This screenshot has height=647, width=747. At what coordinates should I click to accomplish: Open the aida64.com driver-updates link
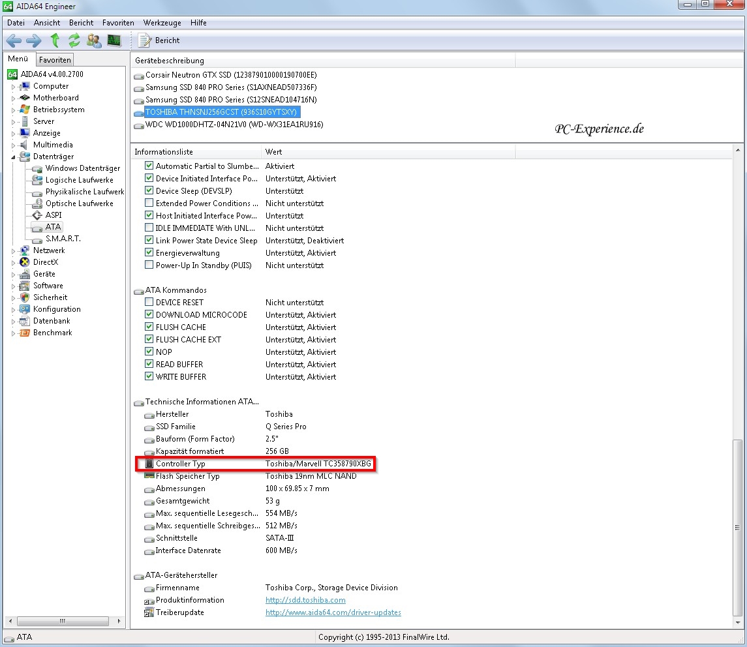(333, 612)
